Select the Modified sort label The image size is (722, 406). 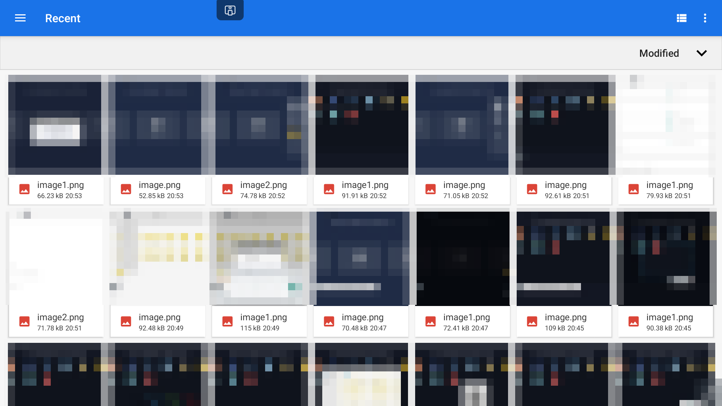pyautogui.click(x=659, y=53)
